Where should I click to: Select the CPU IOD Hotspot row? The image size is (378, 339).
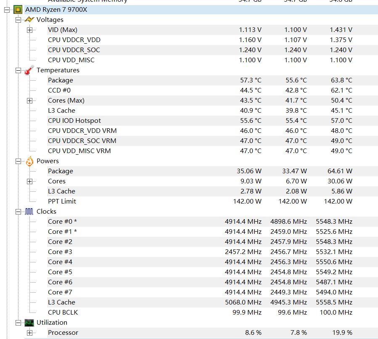point(74,121)
